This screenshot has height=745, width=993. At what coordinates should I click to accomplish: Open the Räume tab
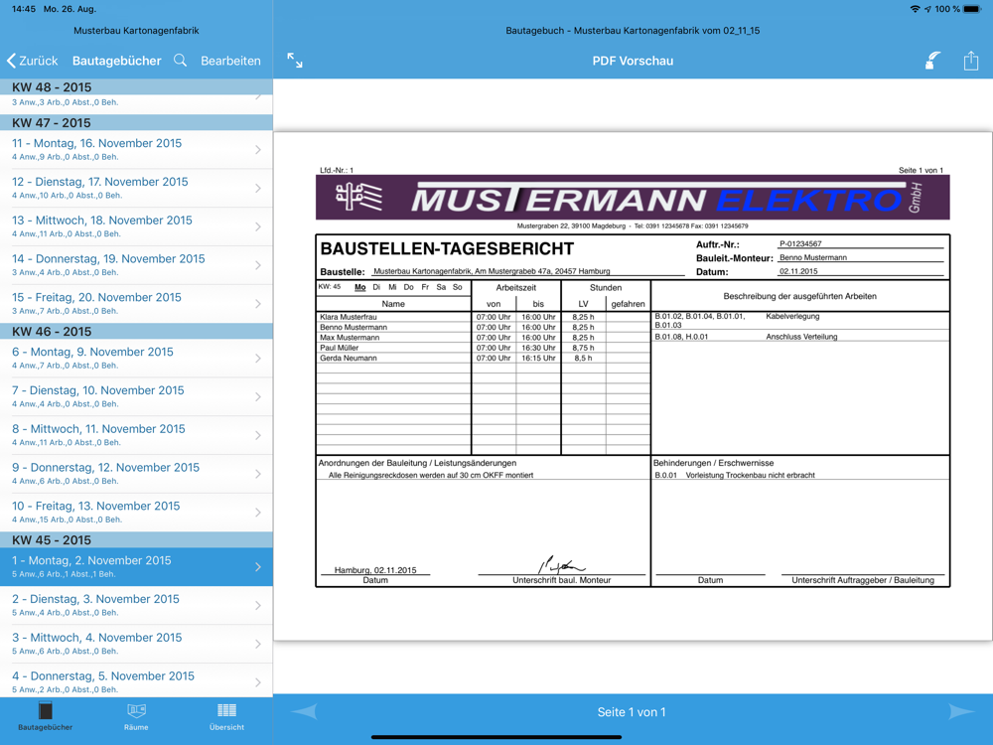pos(136,716)
